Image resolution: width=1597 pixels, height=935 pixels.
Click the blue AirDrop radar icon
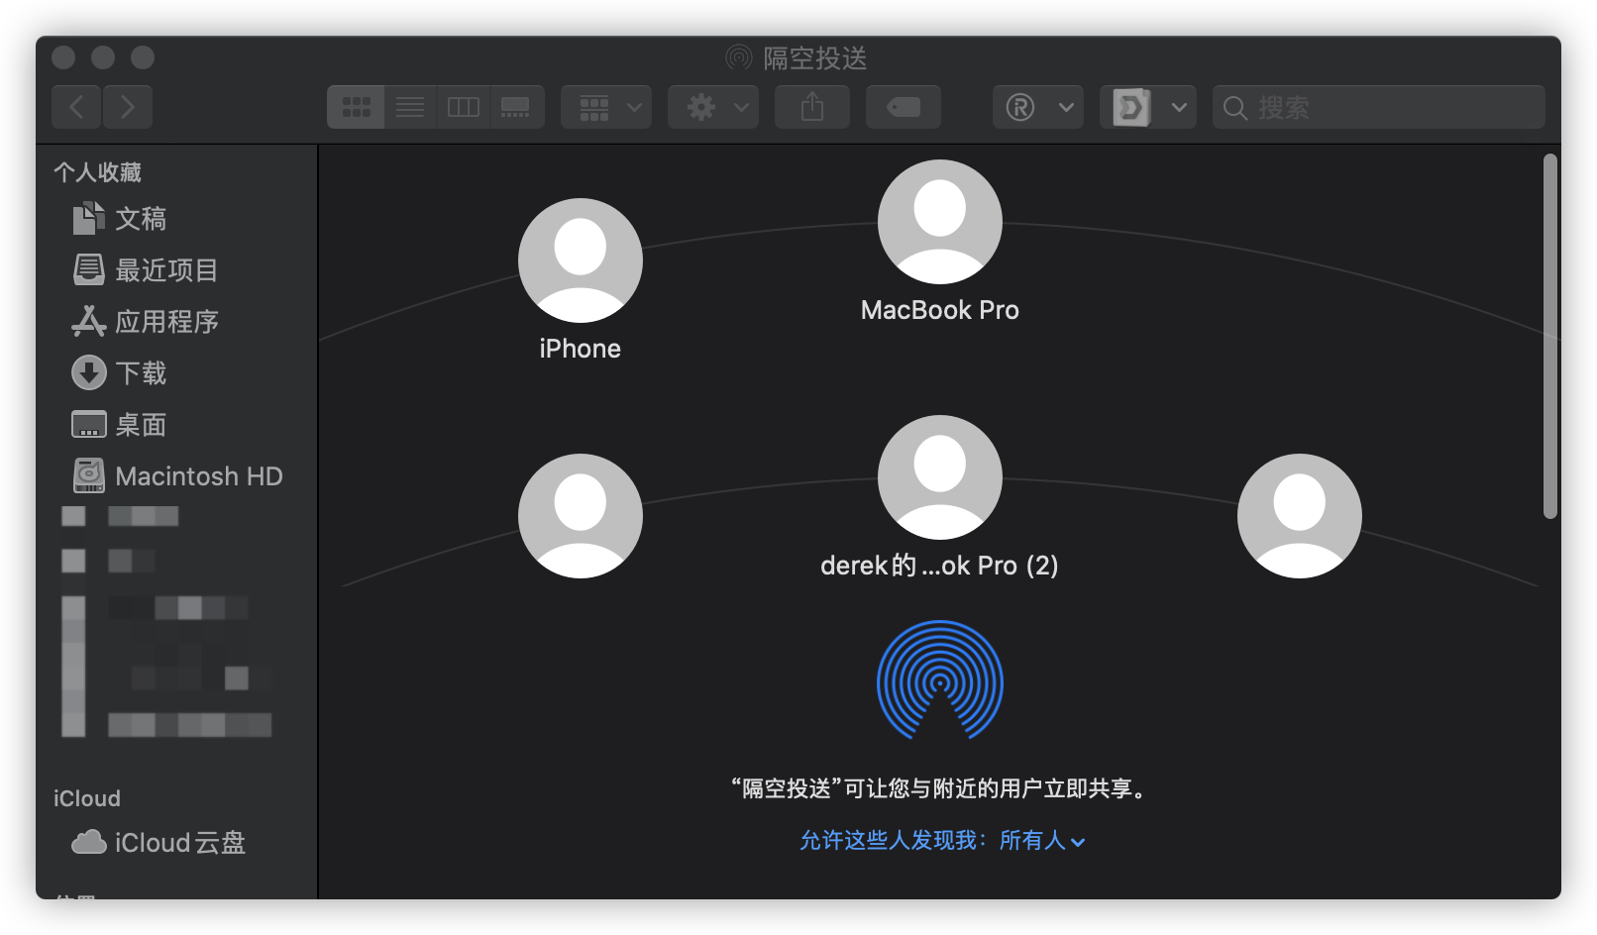[x=939, y=681]
